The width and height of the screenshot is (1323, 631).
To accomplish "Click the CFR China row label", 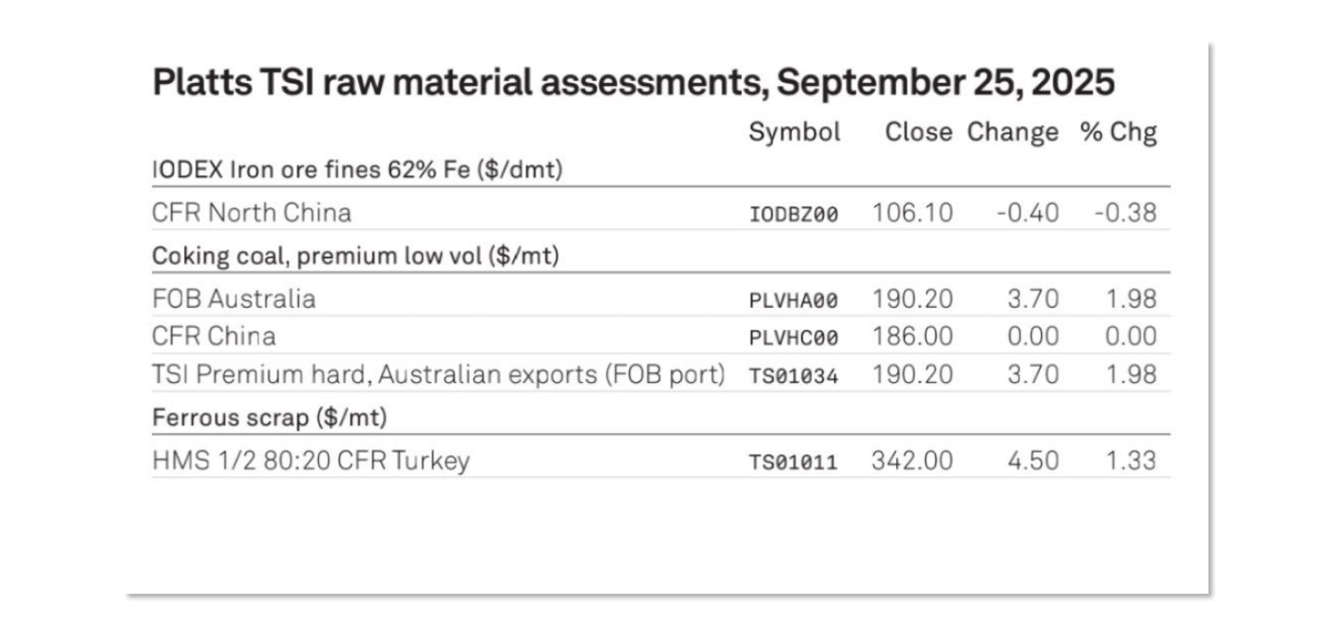I will click(214, 337).
